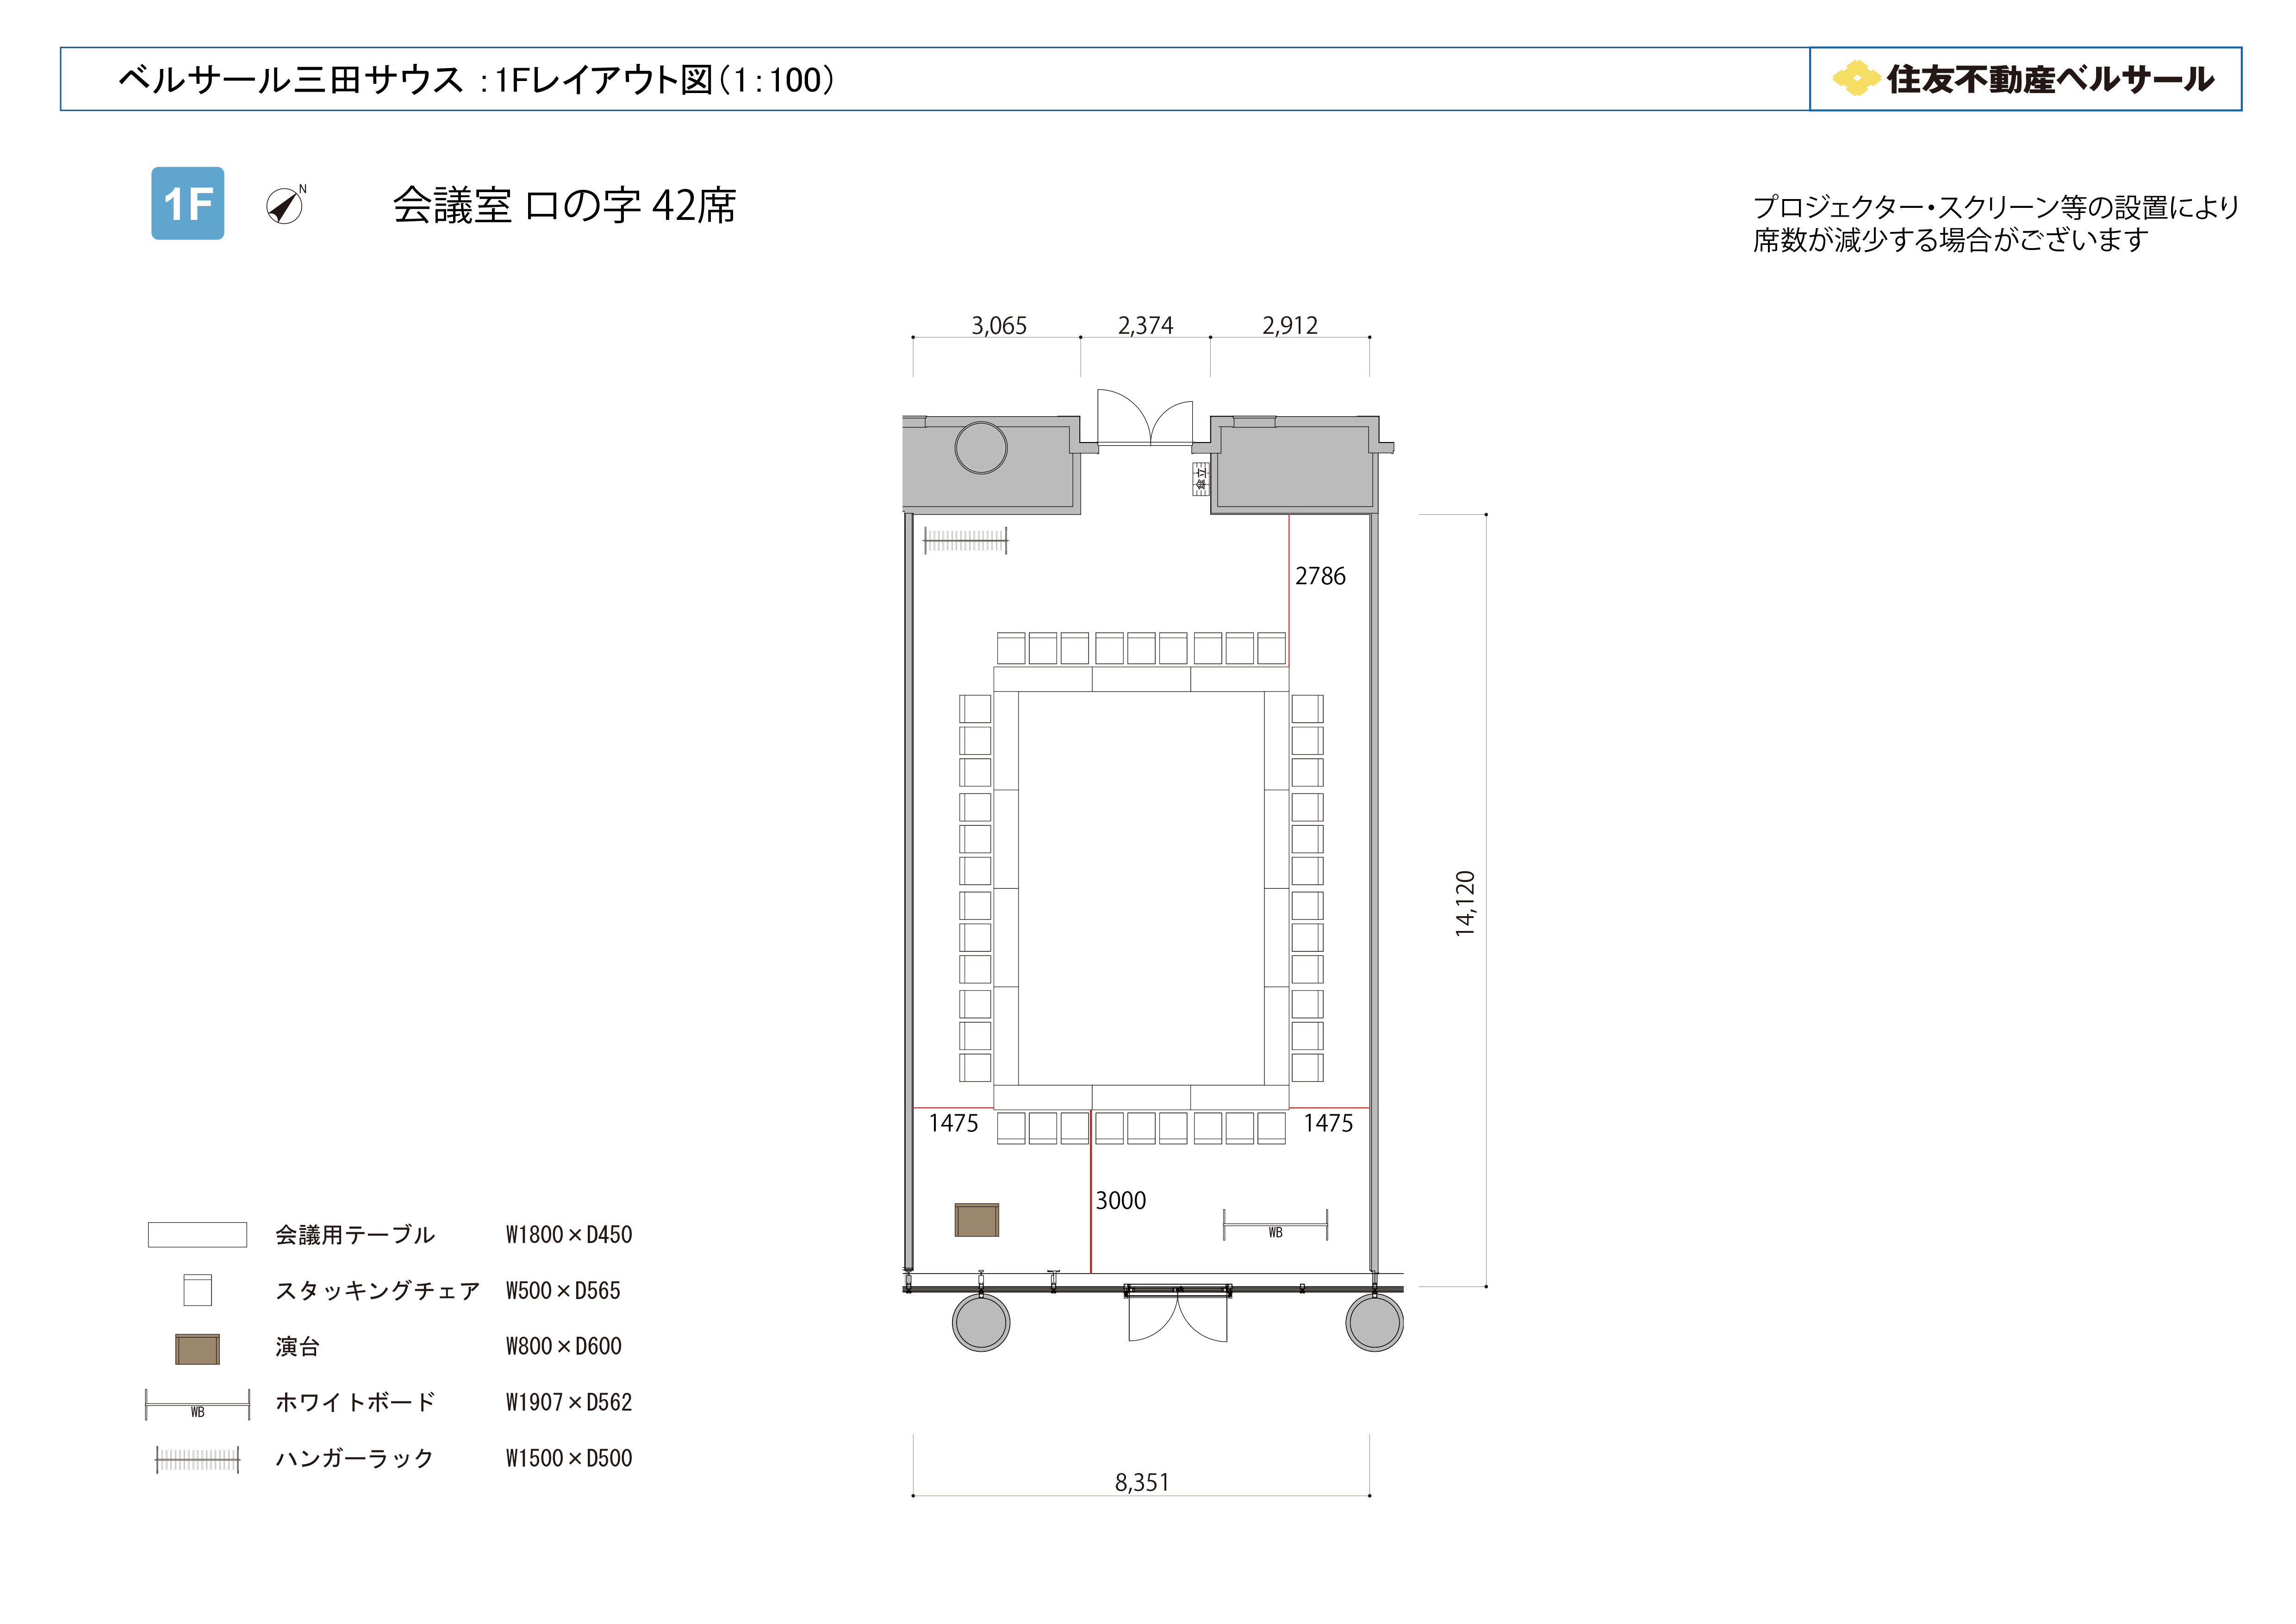Image resolution: width=2296 pixels, height=1624 pixels.
Task: Click the legend brown lectern symbol
Action: (197, 1349)
